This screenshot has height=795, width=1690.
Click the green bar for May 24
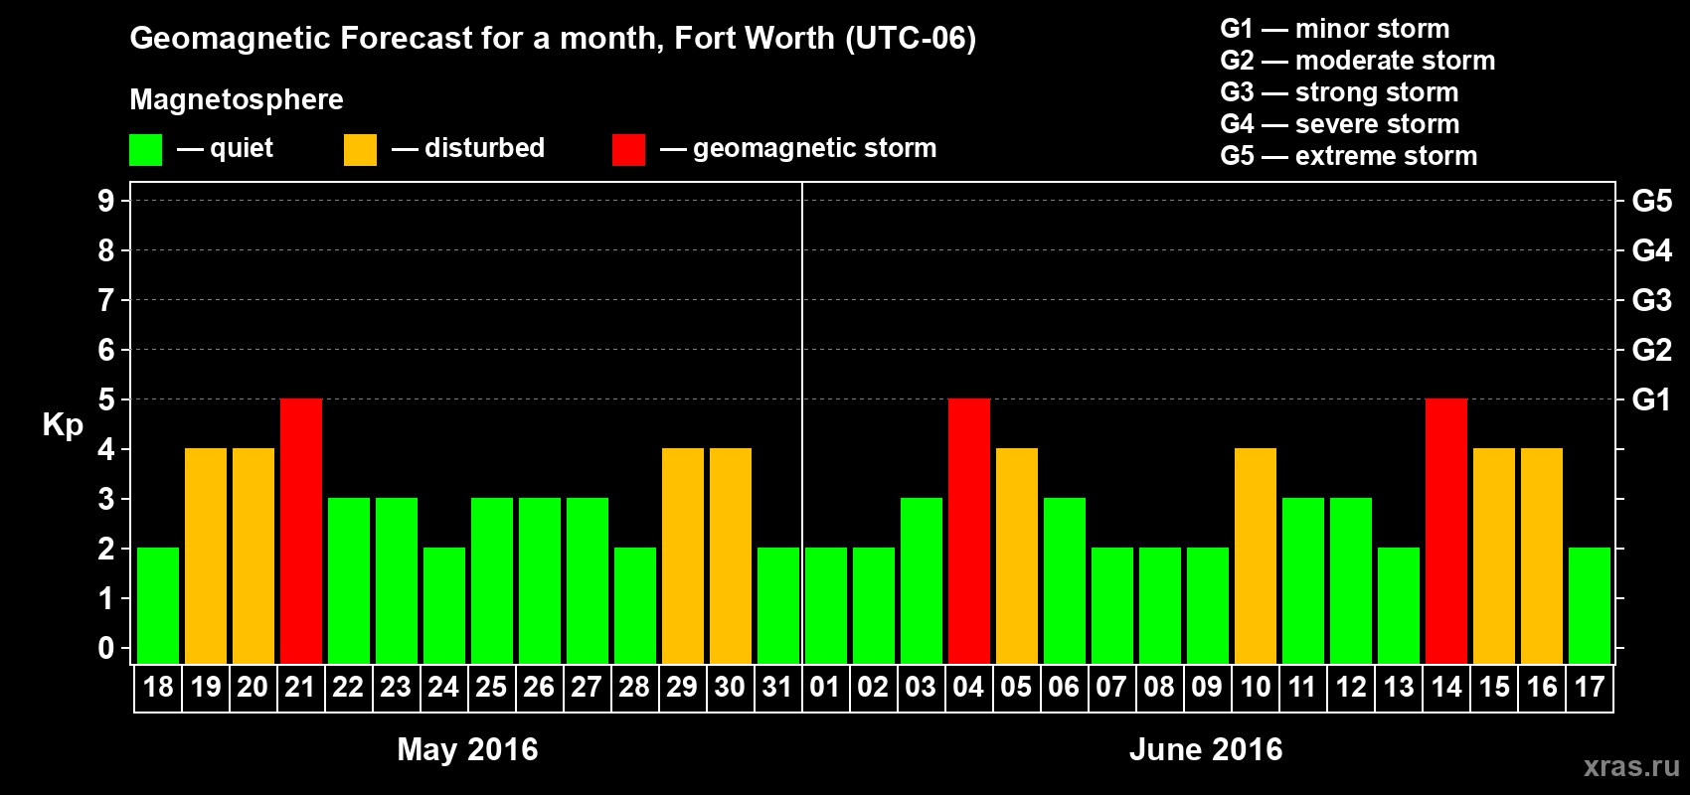click(444, 605)
